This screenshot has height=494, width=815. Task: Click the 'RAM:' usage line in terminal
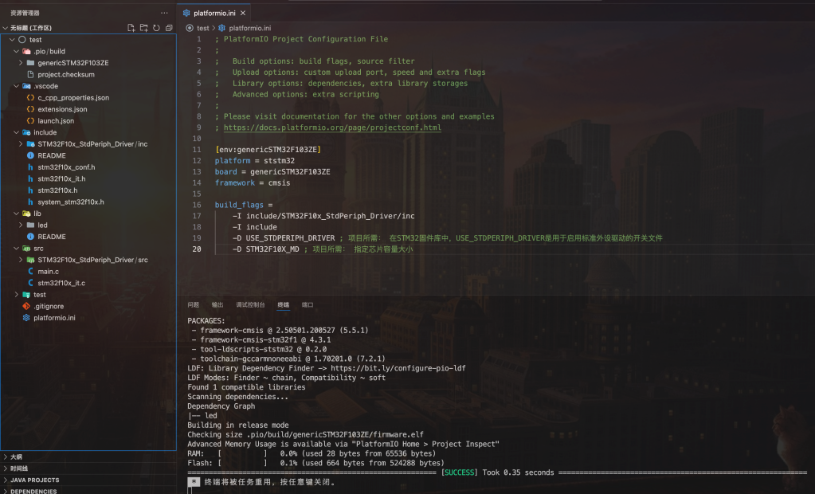312,453
